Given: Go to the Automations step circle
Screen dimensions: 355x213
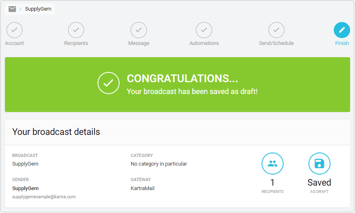Looking at the screenshot, I should [204, 30].
